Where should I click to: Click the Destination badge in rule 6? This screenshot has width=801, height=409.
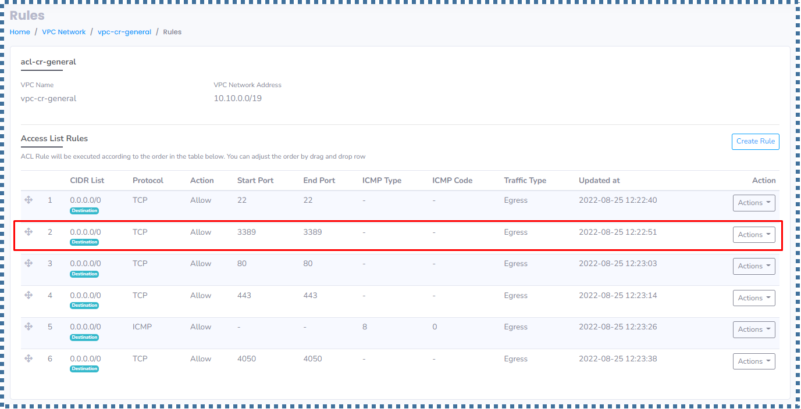point(84,369)
